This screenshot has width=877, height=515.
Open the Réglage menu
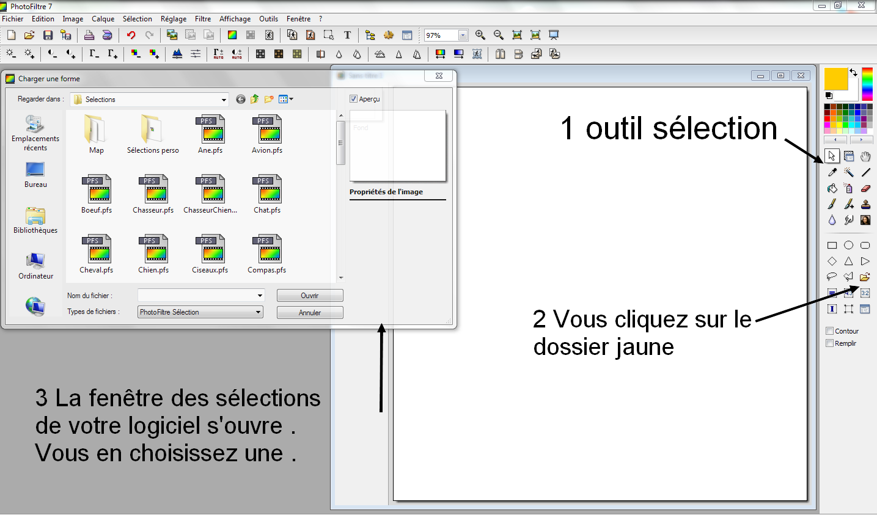pyautogui.click(x=174, y=19)
